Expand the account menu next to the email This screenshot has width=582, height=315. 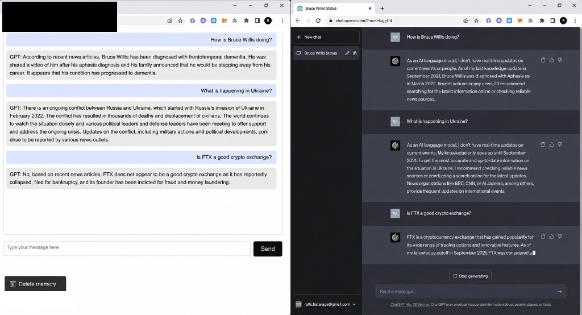[x=354, y=305]
